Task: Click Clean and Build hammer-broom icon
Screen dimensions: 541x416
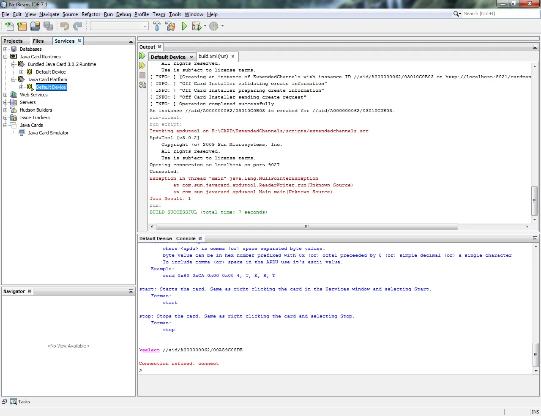Action: [170, 26]
